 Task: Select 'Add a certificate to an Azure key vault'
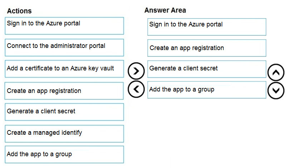click(x=64, y=69)
